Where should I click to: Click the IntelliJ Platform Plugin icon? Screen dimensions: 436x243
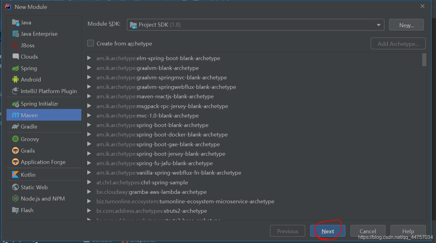16,91
